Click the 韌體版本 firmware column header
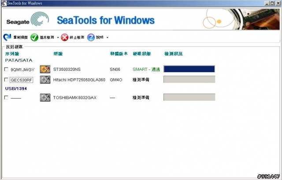This screenshot has height=180, width=282. pyautogui.click(x=119, y=54)
